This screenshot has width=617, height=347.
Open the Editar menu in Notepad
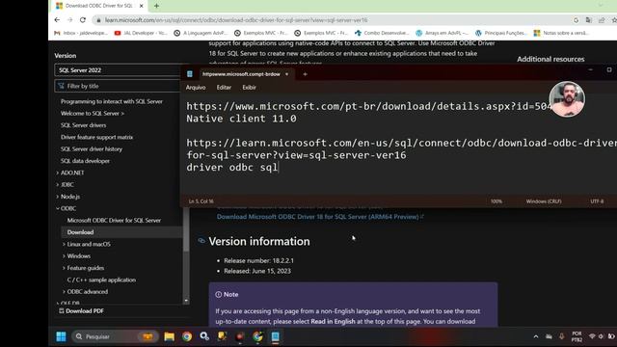pos(224,88)
